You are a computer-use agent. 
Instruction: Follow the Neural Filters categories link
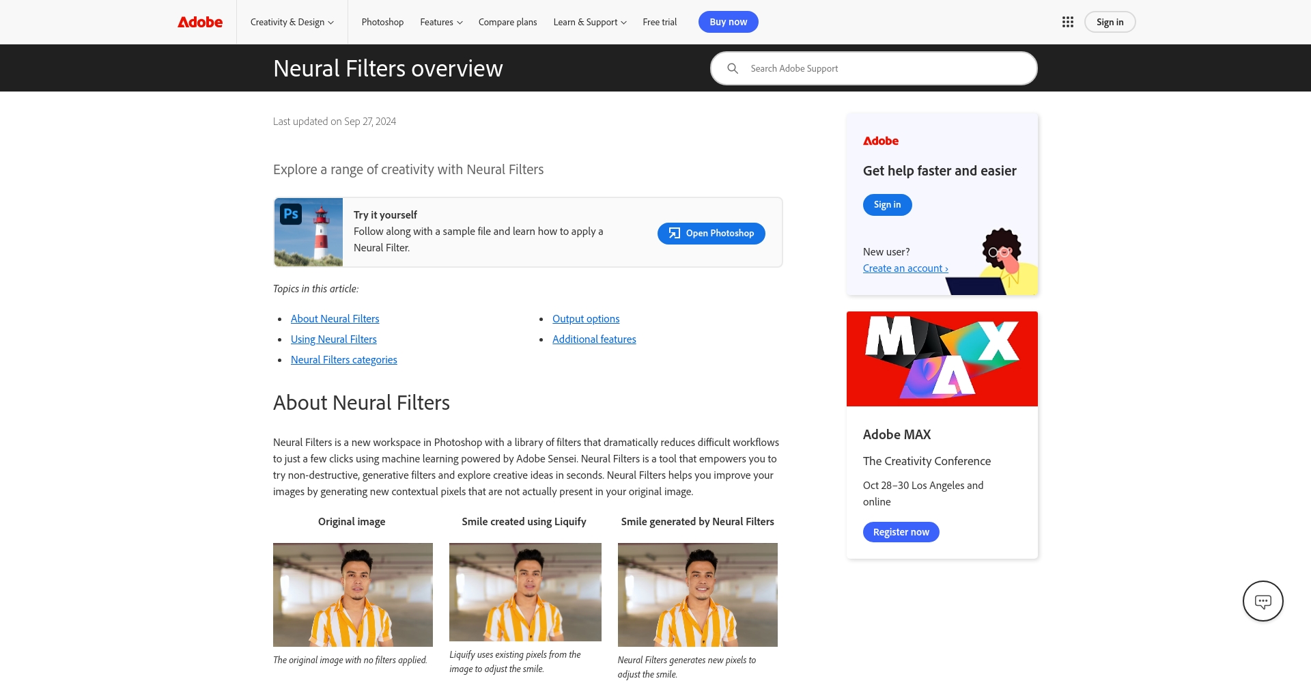tap(343, 360)
